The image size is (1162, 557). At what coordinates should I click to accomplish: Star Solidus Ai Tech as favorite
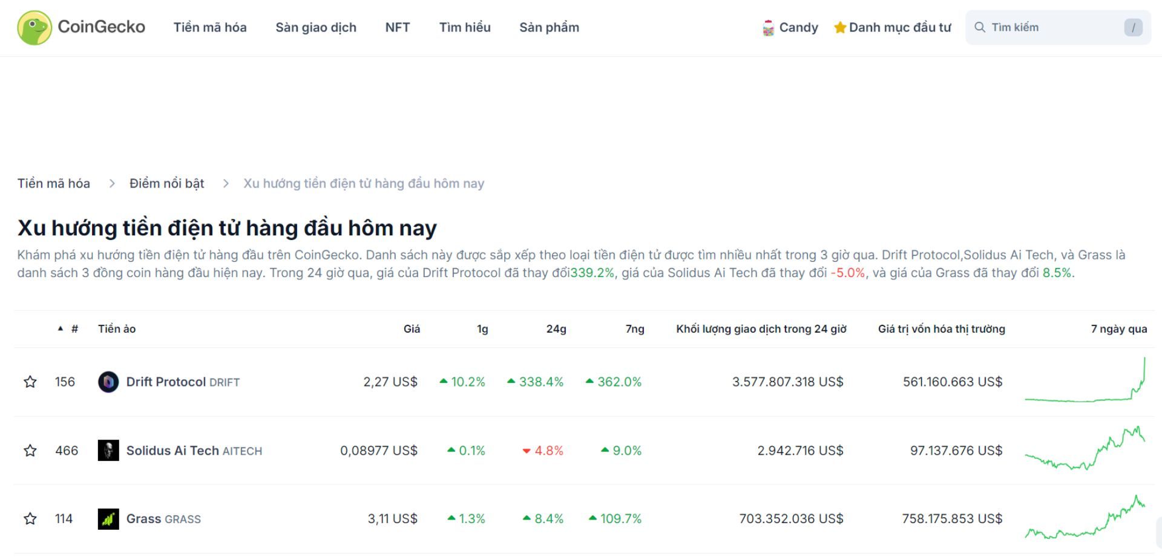(x=30, y=451)
